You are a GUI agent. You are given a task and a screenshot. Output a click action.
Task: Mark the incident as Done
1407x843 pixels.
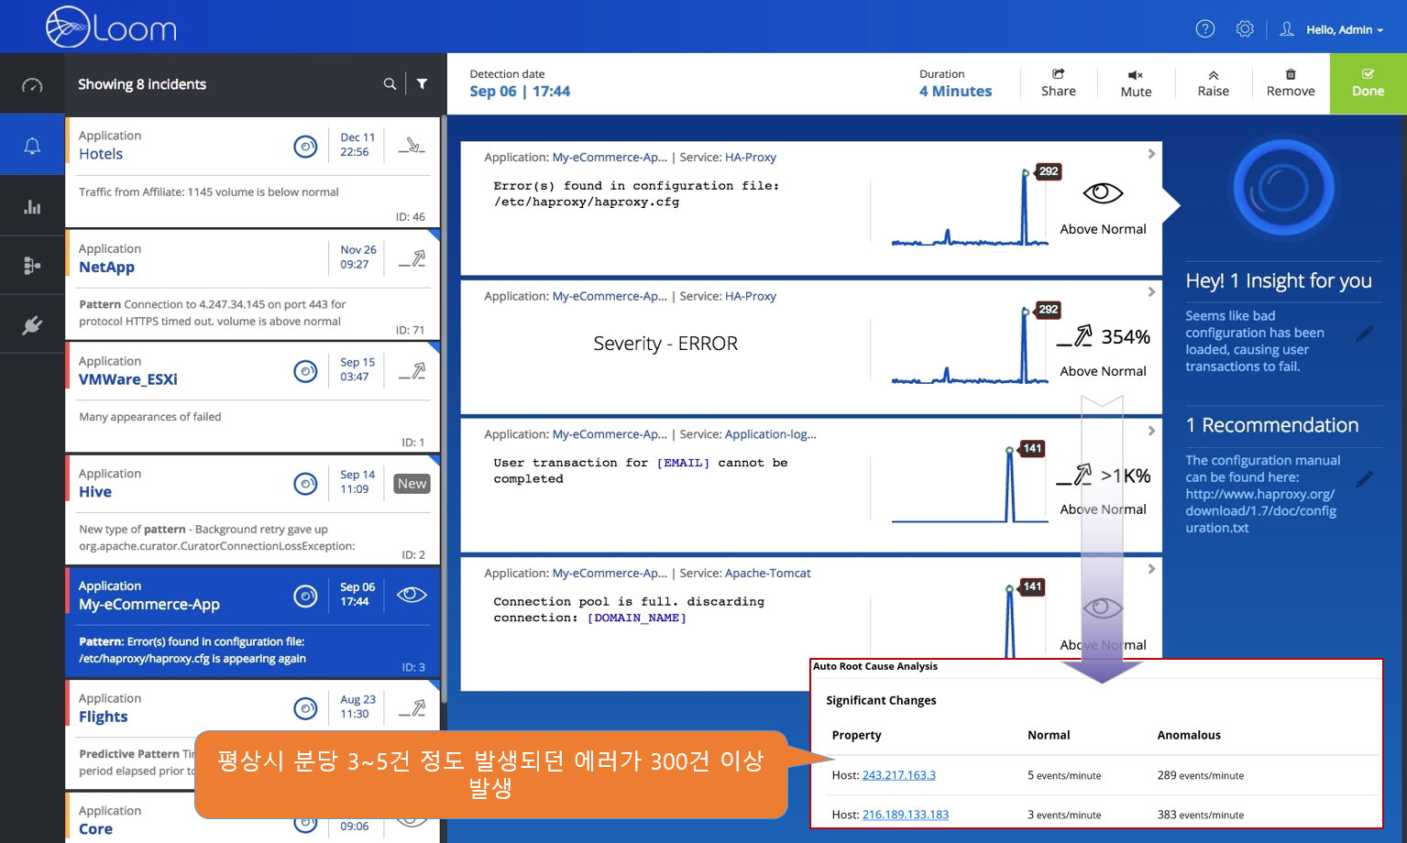pyautogui.click(x=1368, y=83)
